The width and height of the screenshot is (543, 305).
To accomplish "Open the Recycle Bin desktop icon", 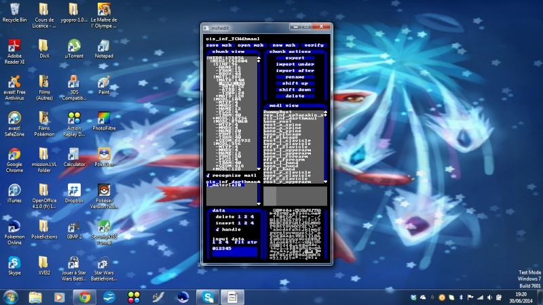I will pyautogui.click(x=14, y=12).
